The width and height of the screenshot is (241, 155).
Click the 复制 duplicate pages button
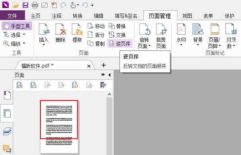[96, 44]
